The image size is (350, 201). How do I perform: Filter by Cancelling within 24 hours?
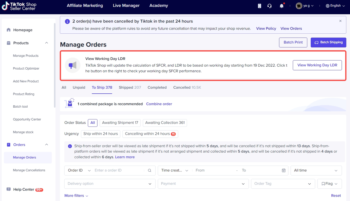(x=150, y=134)
